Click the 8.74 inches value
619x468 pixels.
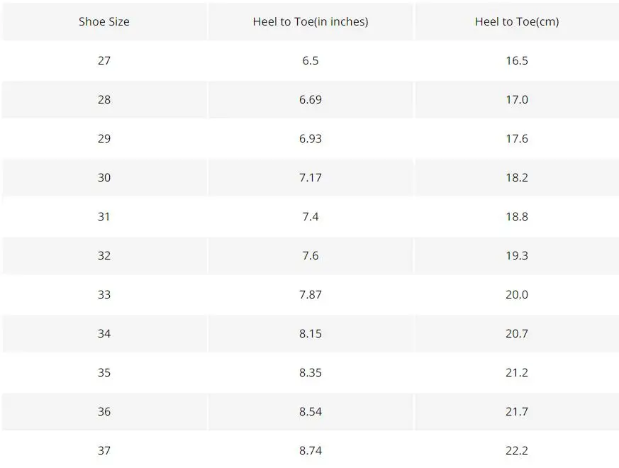pos(311,450)
